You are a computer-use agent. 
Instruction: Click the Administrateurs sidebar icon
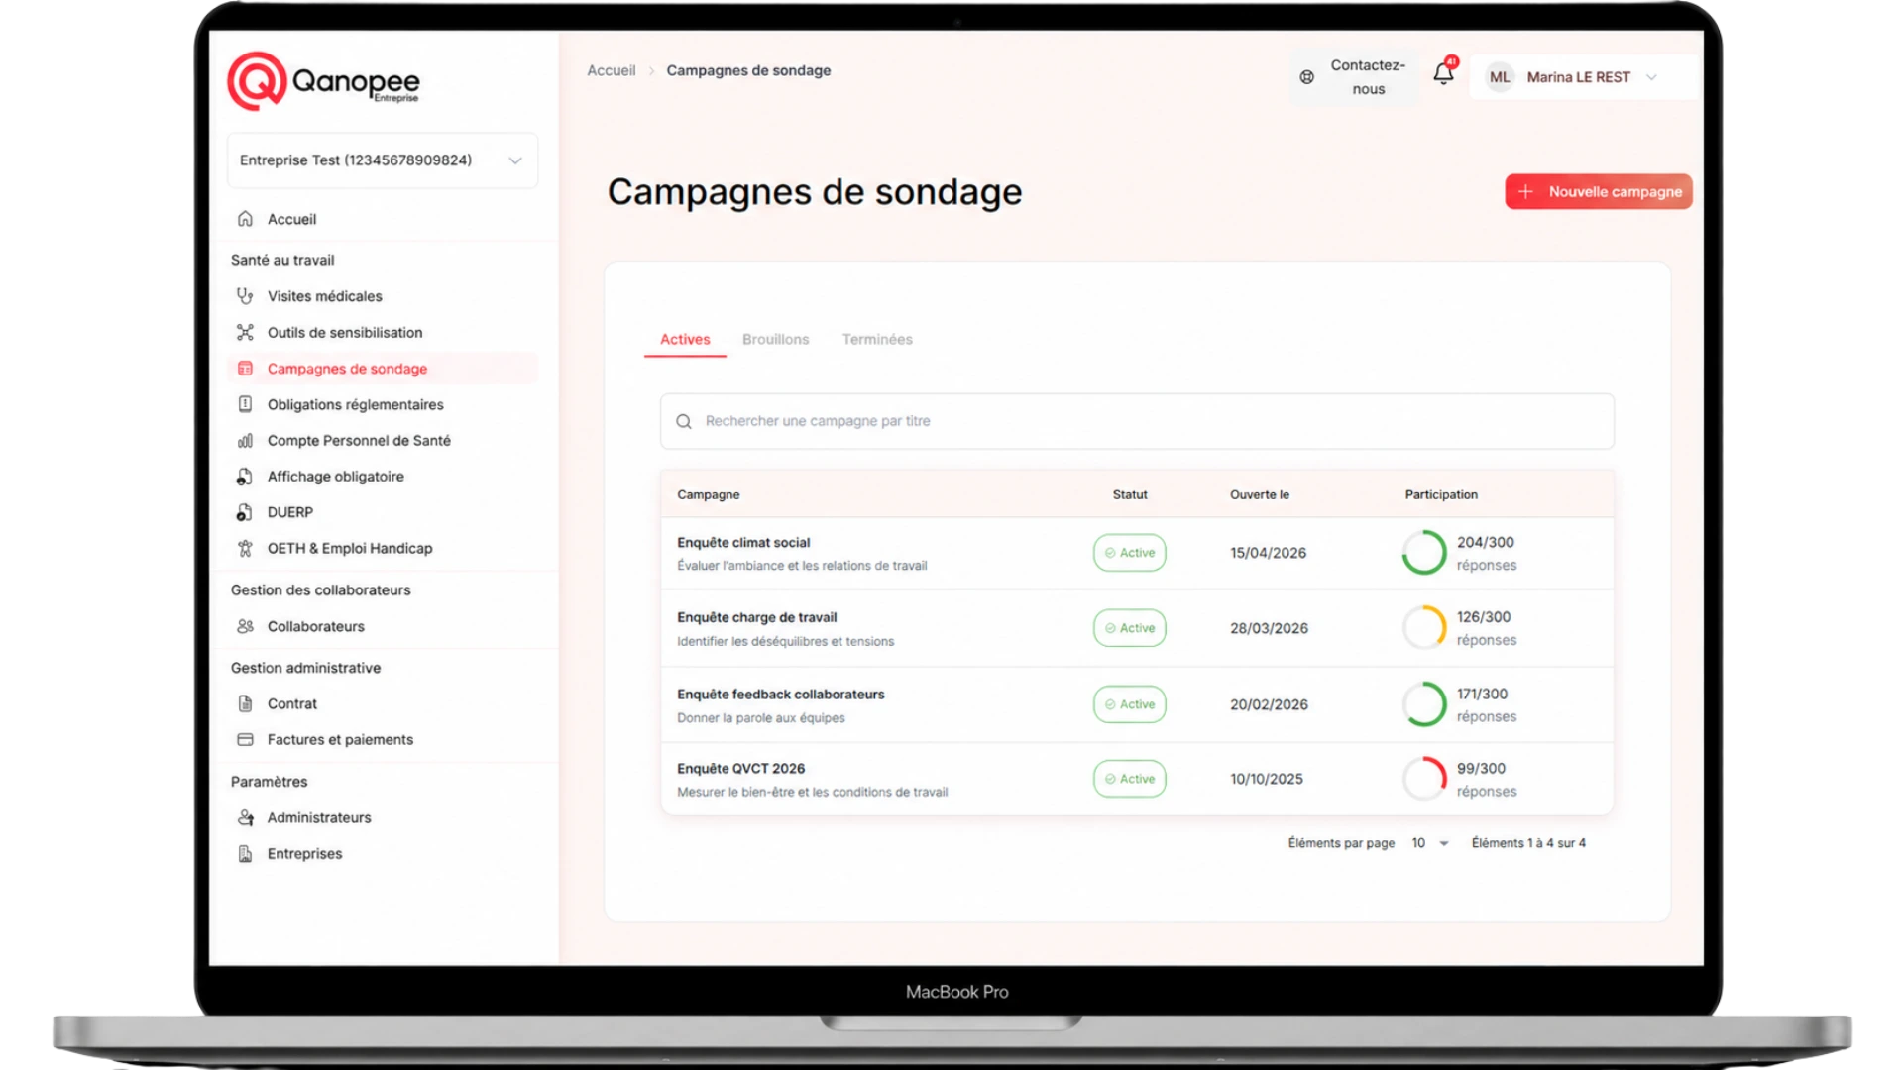click(245, 817)
